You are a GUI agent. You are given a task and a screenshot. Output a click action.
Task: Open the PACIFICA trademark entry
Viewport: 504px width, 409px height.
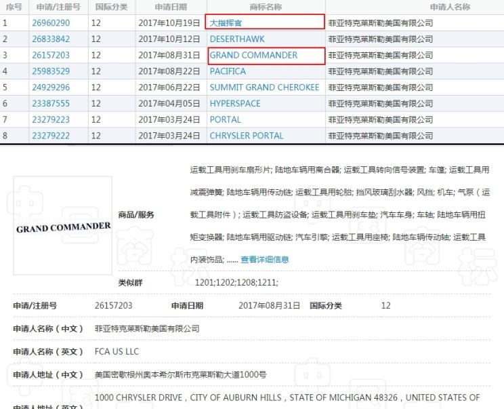228,71
